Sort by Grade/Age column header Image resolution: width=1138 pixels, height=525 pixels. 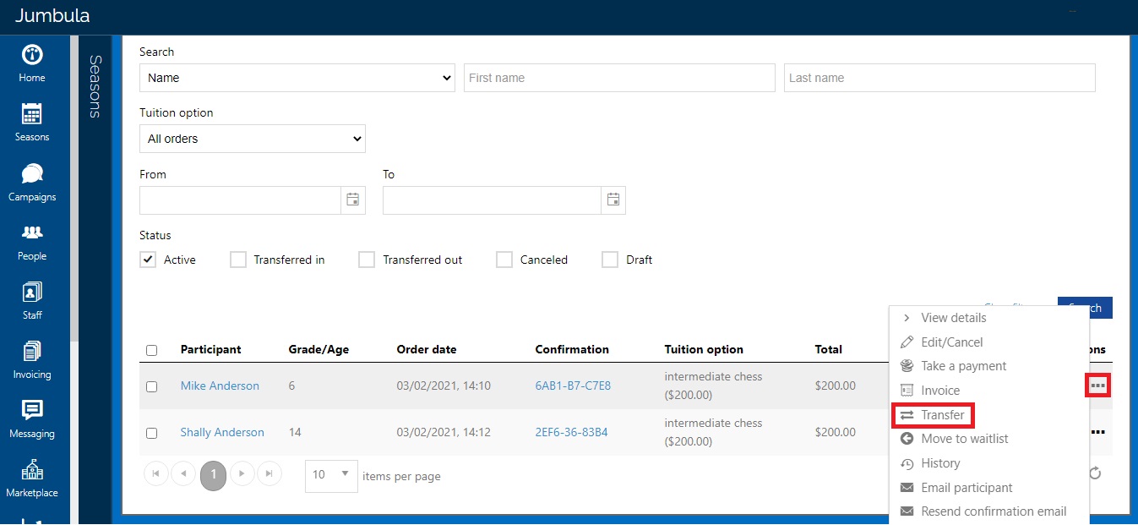tap(319, 349)
